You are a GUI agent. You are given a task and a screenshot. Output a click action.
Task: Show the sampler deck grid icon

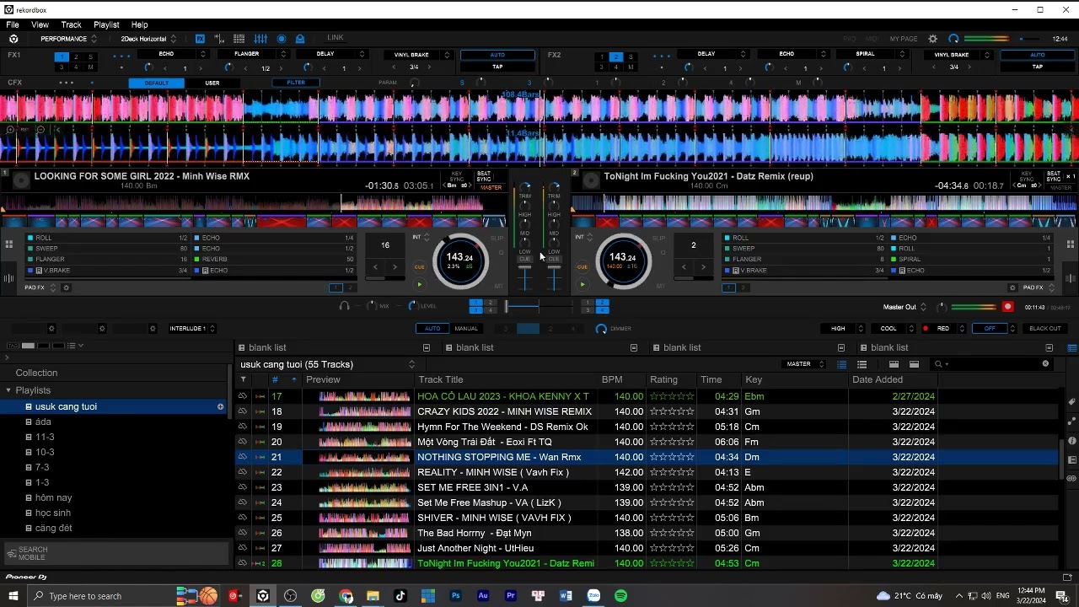coord(239,39)
